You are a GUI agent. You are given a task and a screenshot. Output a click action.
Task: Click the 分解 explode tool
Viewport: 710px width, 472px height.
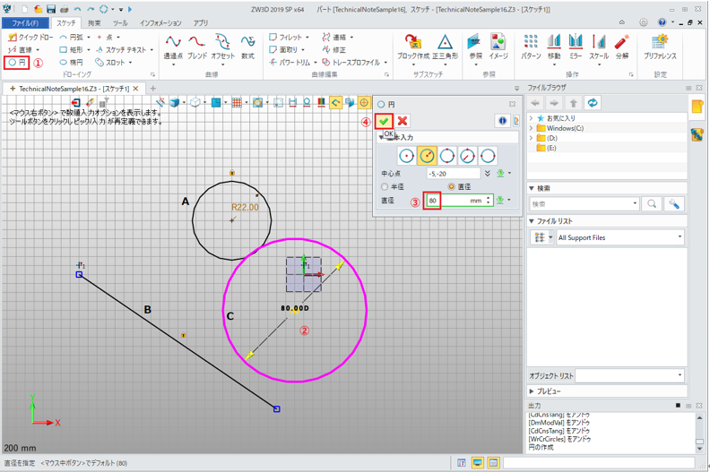tap(622, 47)
